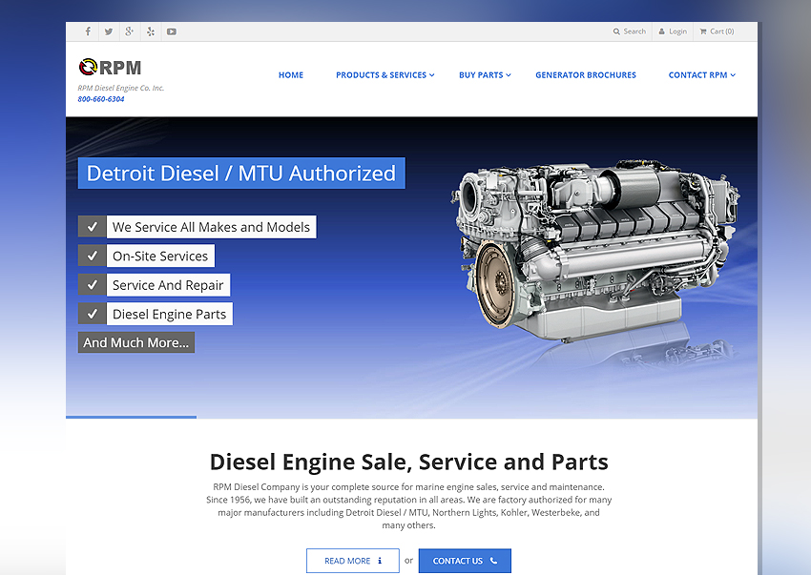Dial the 800-660-6304 phone number link
The image size is (811, 575).
pos(100,98)
